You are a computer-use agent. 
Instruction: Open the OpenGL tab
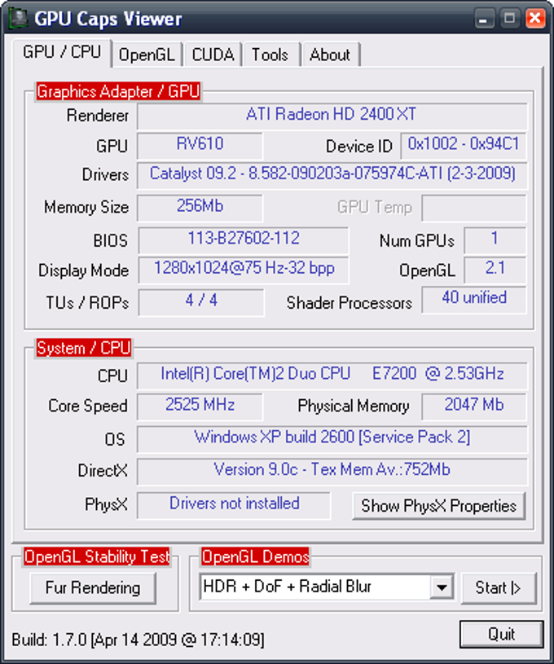pos(147,55)
